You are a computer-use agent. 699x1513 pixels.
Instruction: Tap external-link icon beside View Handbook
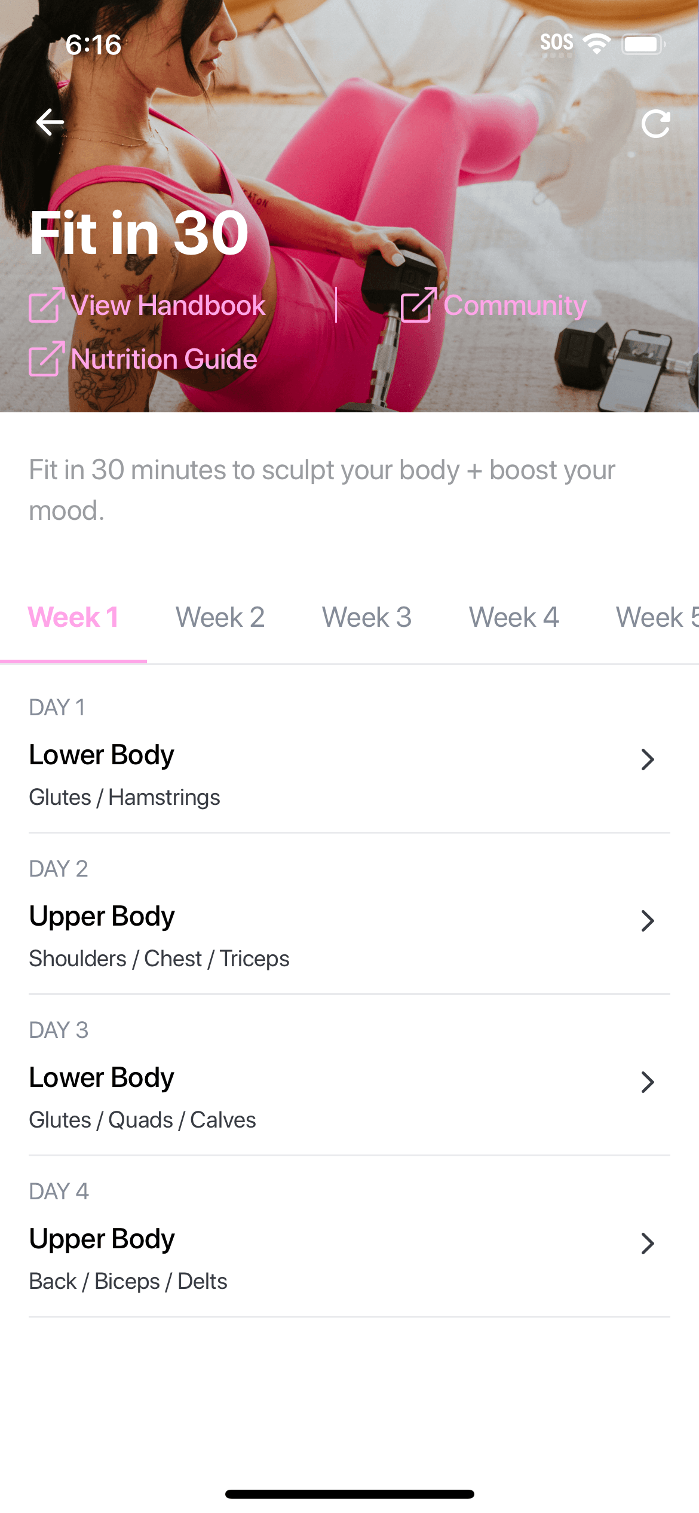coord(47,305)
